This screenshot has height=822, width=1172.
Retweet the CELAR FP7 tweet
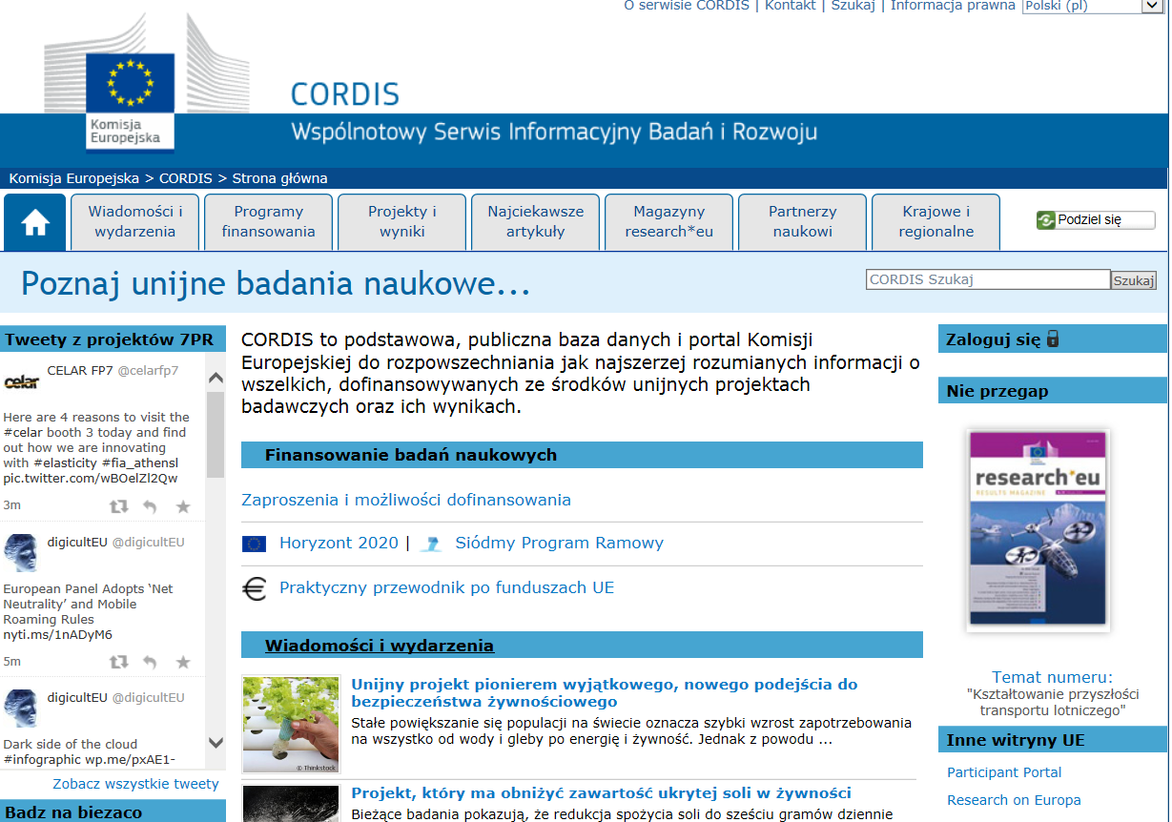click(x=118, y=506)
